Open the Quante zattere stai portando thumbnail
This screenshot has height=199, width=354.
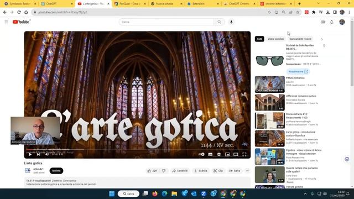click(270, 175)
